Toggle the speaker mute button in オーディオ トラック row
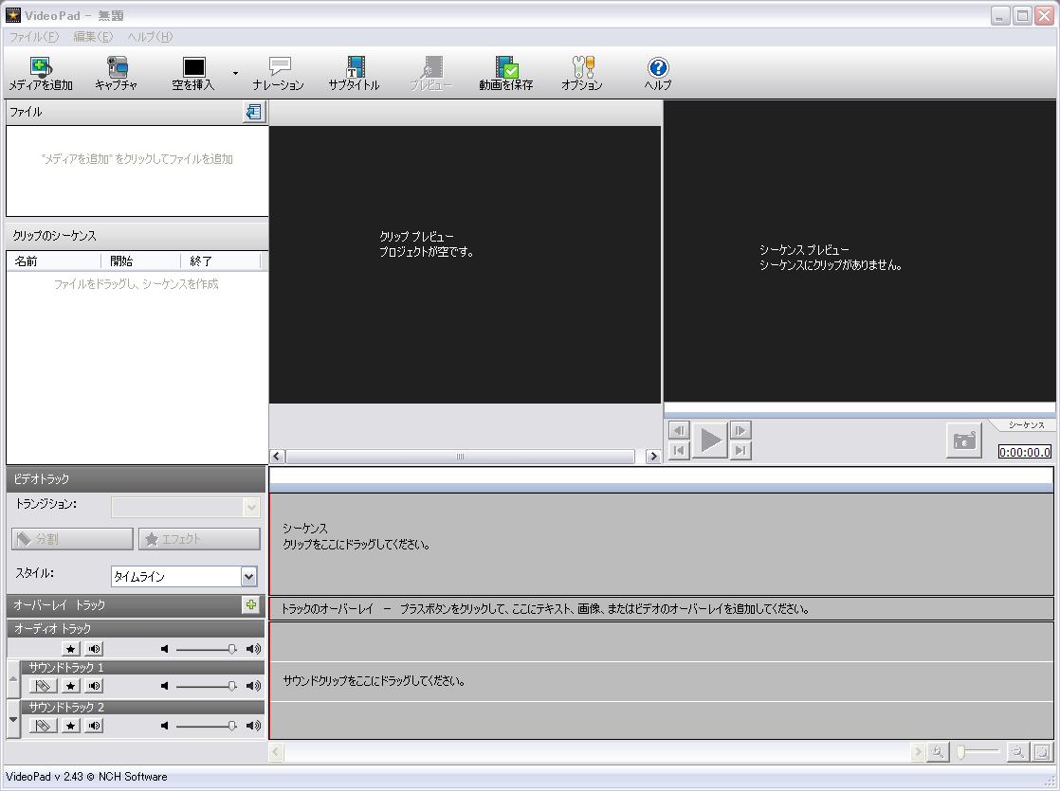Screen dimensions: 1060x791 [x=94, y=649]
